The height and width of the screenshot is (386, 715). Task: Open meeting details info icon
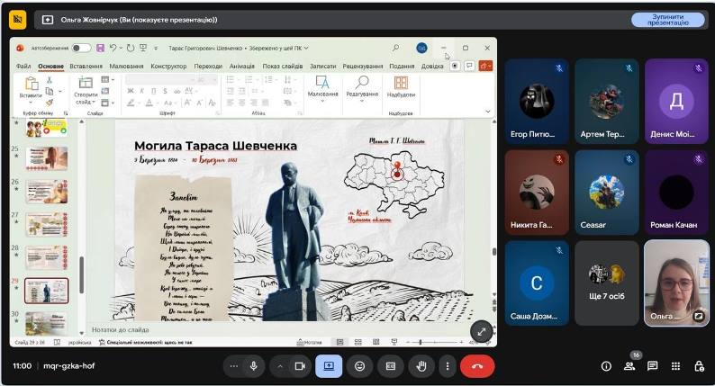point(606,366)
